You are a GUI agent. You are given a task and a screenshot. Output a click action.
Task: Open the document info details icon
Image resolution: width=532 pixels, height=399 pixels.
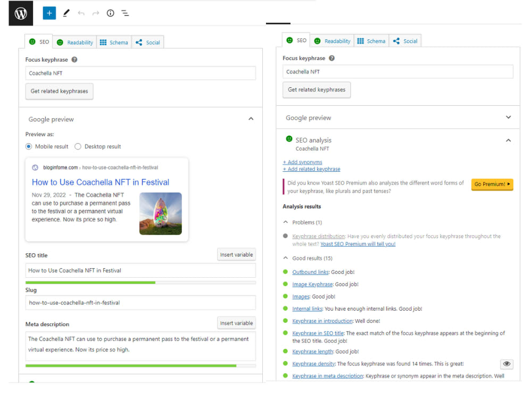[x=110, y=13]
